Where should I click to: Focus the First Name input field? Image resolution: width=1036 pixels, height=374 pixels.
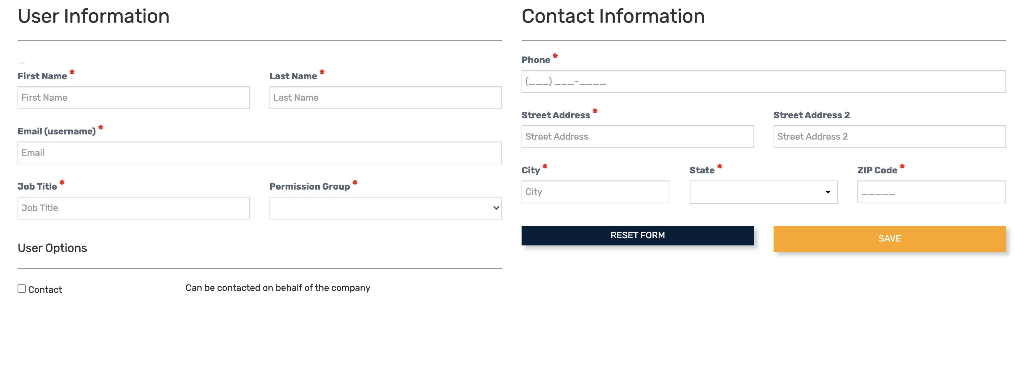click(x=133, y=98)
